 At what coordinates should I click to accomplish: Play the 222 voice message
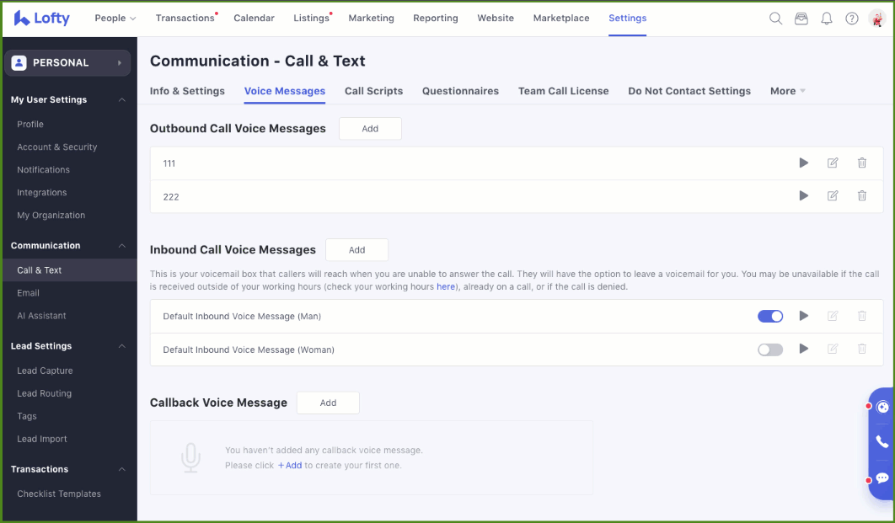pyautogui.click(x=804, y=196)
